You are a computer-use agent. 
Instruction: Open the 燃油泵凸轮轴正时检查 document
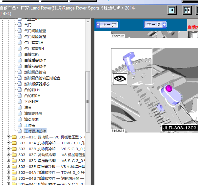pos(42,78)
